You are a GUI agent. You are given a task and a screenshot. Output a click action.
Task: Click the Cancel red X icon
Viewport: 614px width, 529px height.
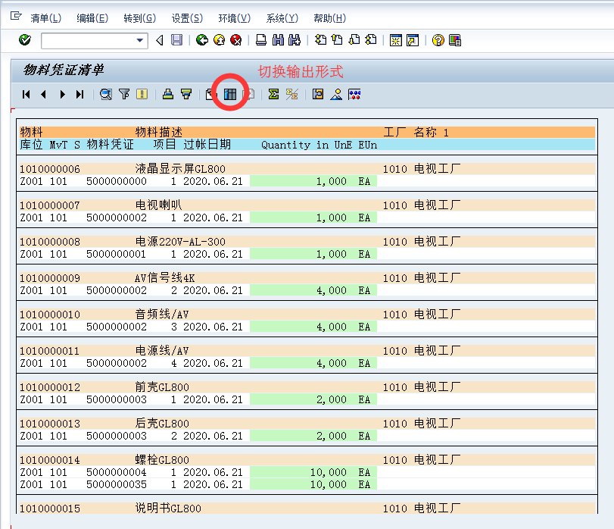235,40
